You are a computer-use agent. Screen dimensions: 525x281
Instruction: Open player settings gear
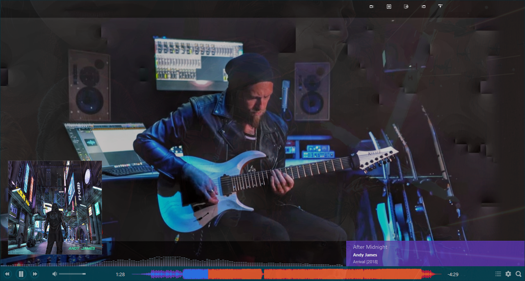pyautogui.click(x=508, y=274)
